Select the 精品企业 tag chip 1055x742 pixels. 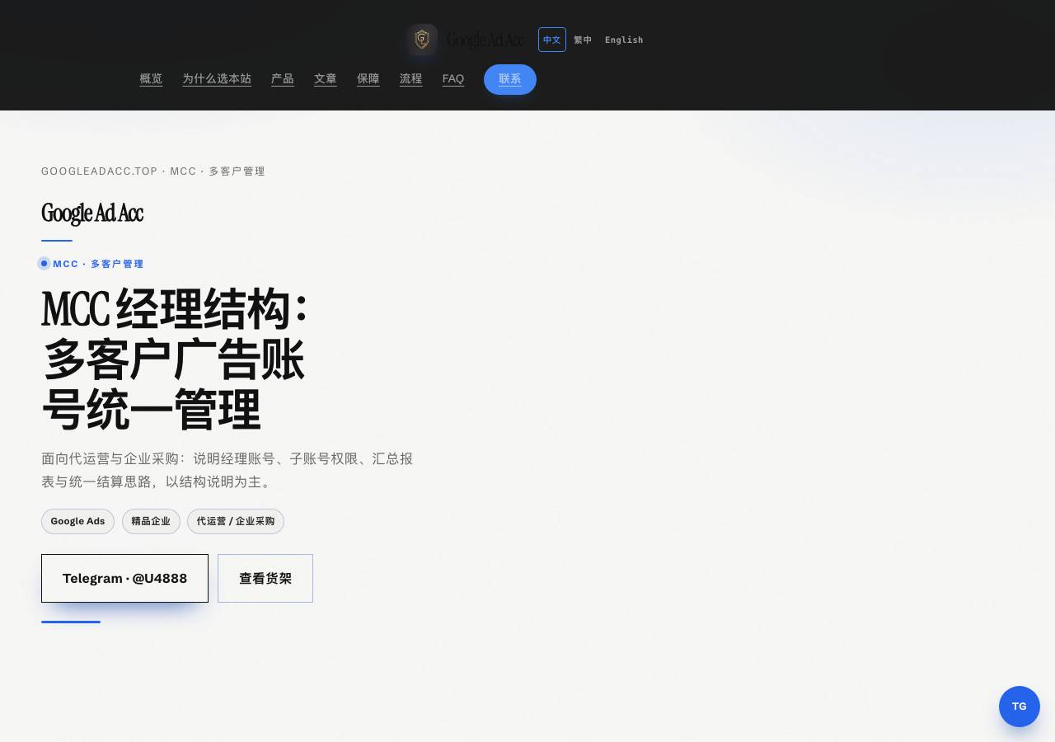coord(151,521)
